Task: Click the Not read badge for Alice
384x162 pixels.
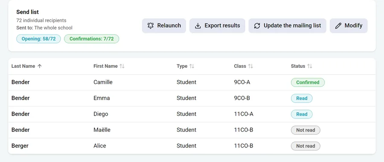Action: pyautogui.click(x=305, y=146)
